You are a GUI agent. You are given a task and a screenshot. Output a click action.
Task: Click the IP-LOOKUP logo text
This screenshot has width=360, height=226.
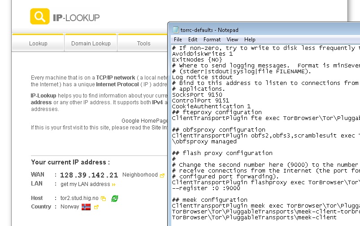[76, 18]
